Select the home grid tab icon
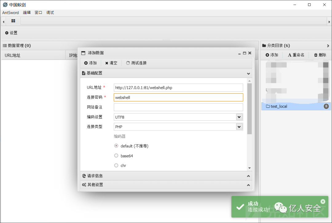Viewport: 332px width, 223px height. (x=13, y=21)
